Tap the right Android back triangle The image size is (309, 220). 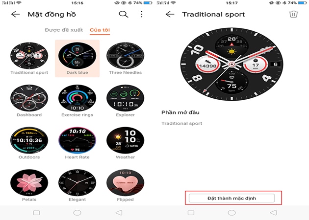click(x=273, y=213)
